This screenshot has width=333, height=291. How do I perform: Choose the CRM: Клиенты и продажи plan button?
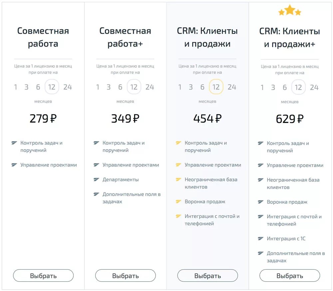pyautogui.click(x=207, y=276)
